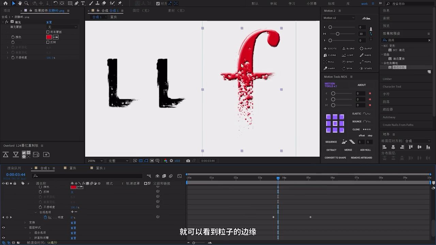Select the Pen tool
The height and width of the screenshot is (245, 436).
point(76,3)
